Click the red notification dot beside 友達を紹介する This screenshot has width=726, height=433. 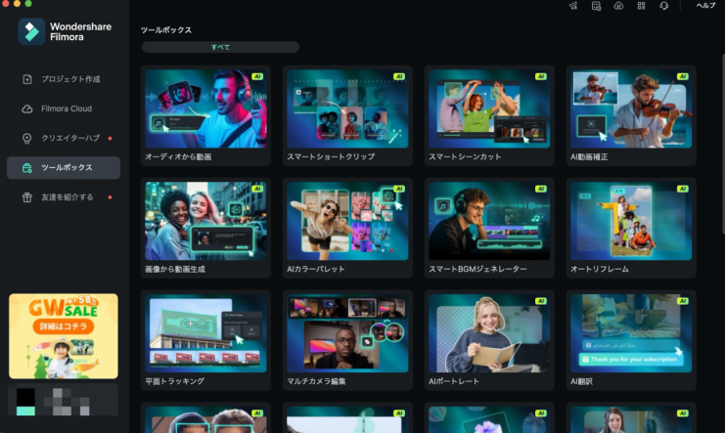click(110, 197)
